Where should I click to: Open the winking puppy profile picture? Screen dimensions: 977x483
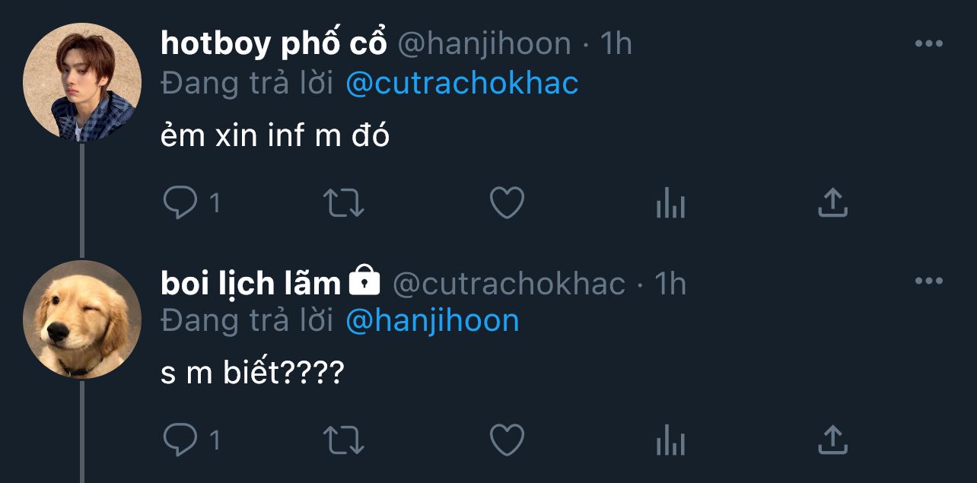[82, 319]
